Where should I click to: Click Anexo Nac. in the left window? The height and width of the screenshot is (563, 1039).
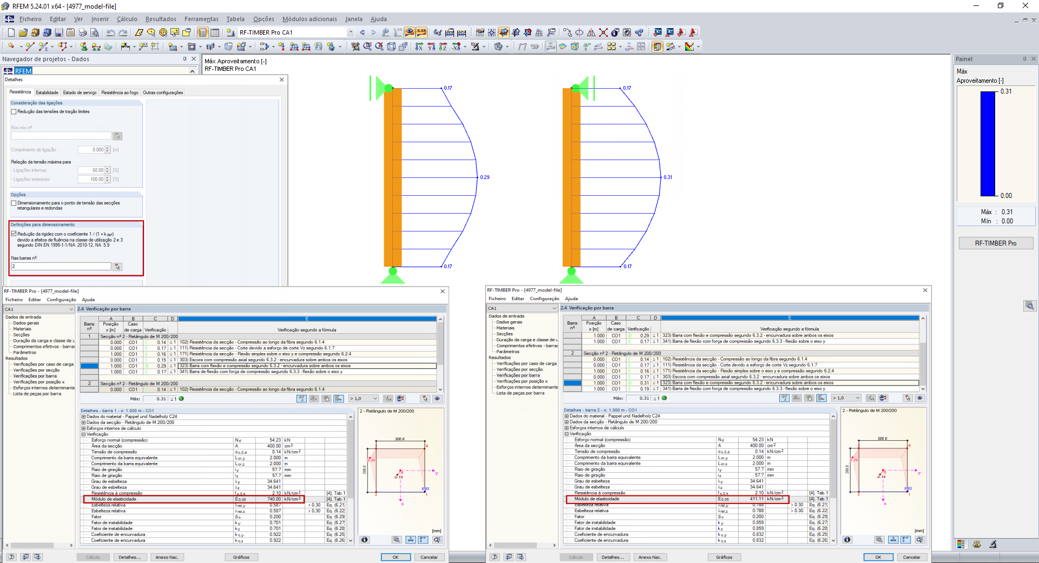click(x=167, y=557)
